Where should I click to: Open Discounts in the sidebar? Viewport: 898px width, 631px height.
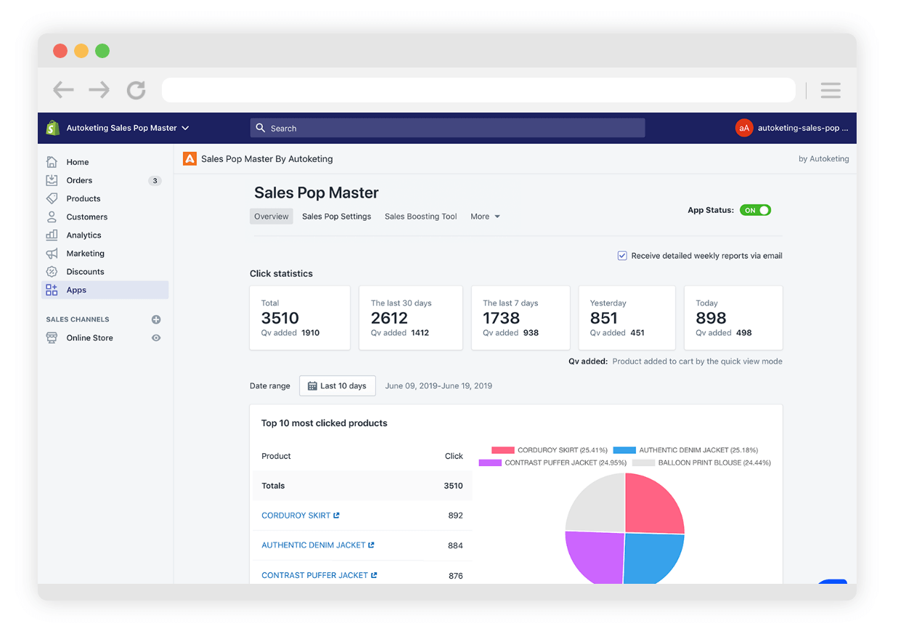pos(86,272)
